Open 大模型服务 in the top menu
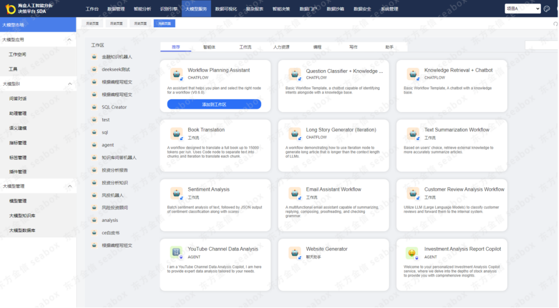This screenshot has width=559, height=308. click(196, 9)
